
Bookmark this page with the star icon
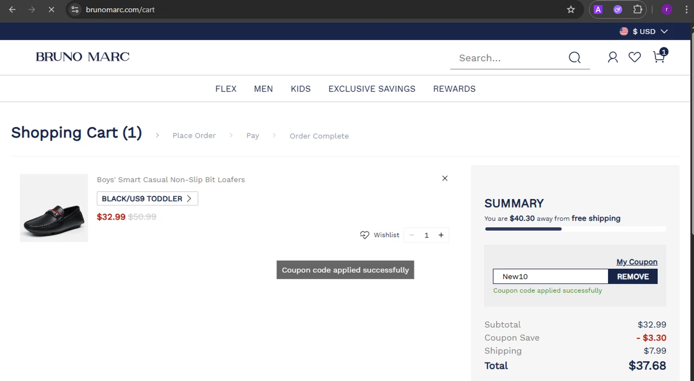(571, 9)
